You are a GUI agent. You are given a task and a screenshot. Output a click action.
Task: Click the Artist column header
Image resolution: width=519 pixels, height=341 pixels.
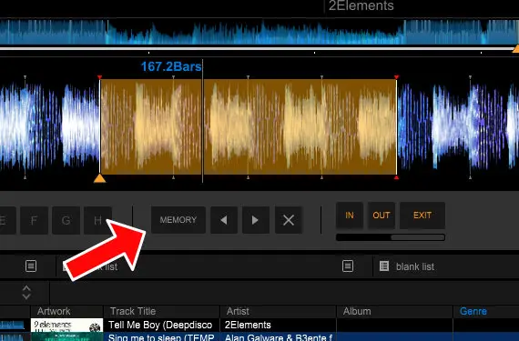(238, 311)
